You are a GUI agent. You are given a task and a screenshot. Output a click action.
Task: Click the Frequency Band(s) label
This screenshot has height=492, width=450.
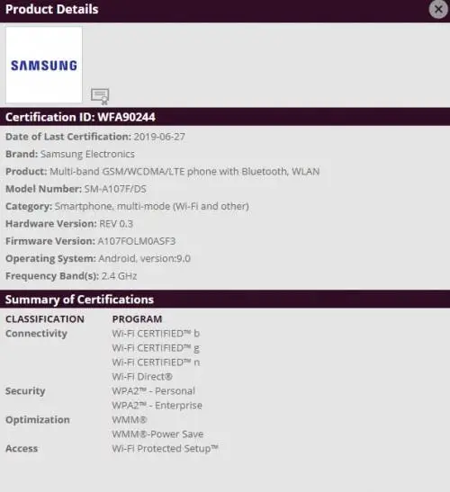[52, 276]
